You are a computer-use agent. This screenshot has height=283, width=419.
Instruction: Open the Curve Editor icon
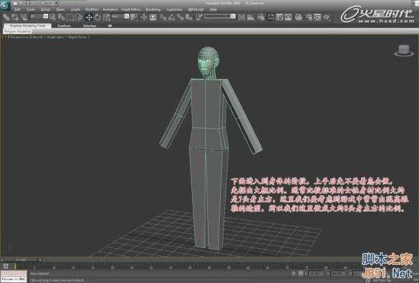pos(279,17)
